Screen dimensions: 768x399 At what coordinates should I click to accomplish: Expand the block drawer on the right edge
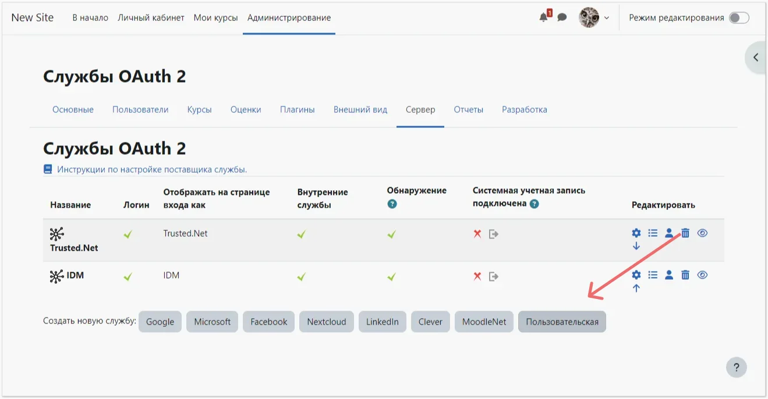(756, 57)
